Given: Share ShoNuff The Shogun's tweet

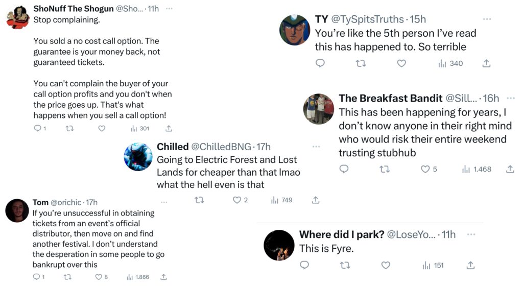Looking at the screenshot, I should pos(169,129).
